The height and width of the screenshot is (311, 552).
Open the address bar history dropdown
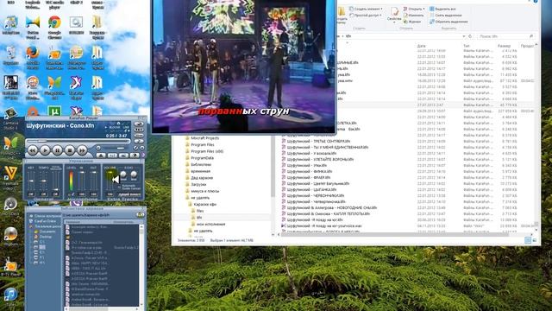click(464, 36)
